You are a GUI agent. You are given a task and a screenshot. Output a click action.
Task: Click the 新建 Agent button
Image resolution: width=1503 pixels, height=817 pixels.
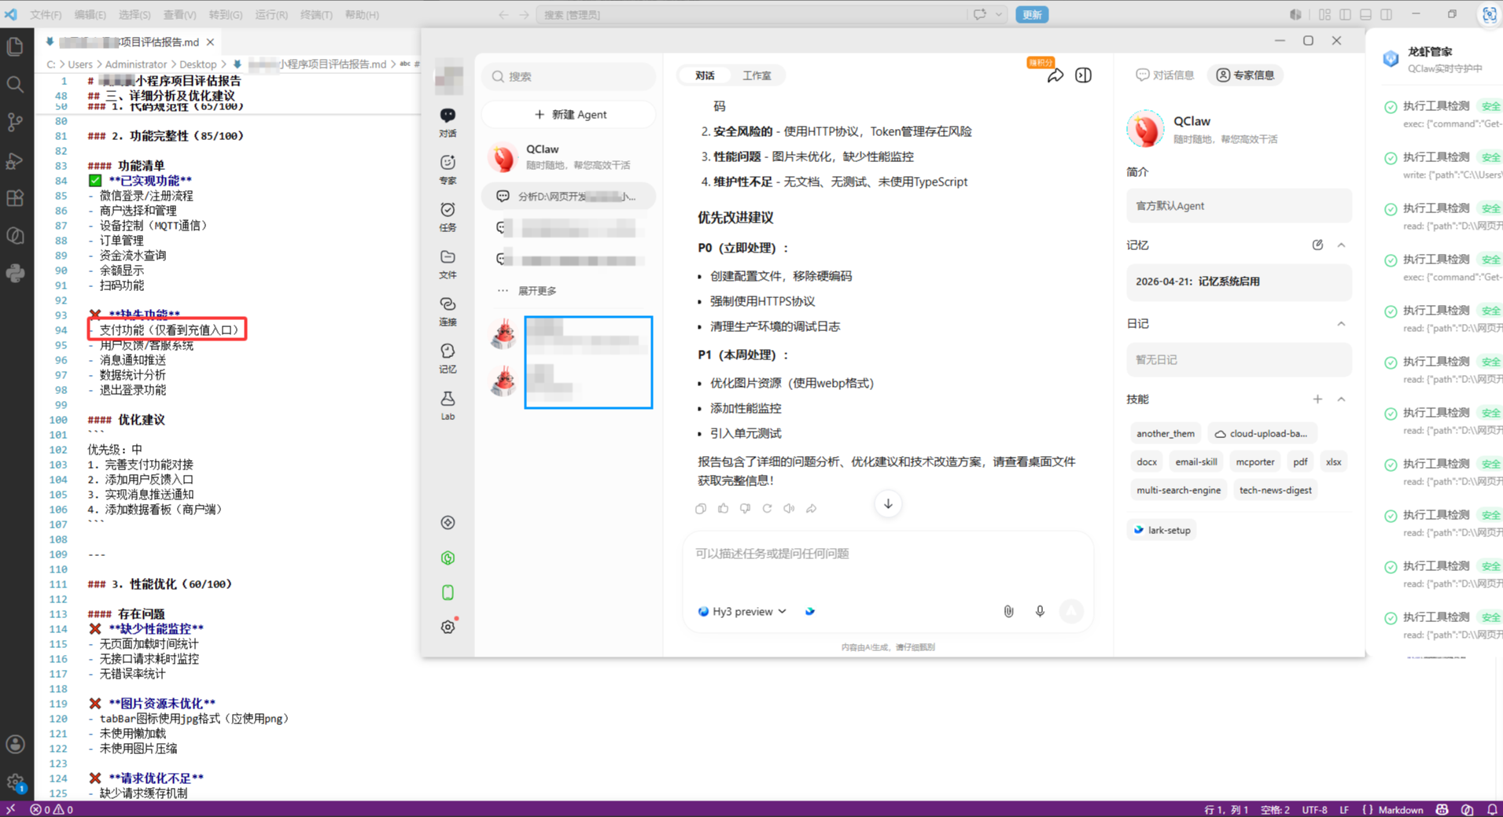(x=570, y=114)
